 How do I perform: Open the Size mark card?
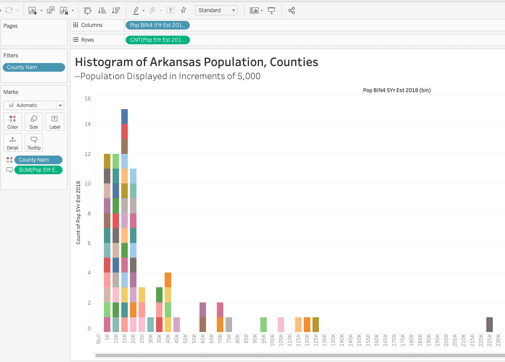[34, 122]
